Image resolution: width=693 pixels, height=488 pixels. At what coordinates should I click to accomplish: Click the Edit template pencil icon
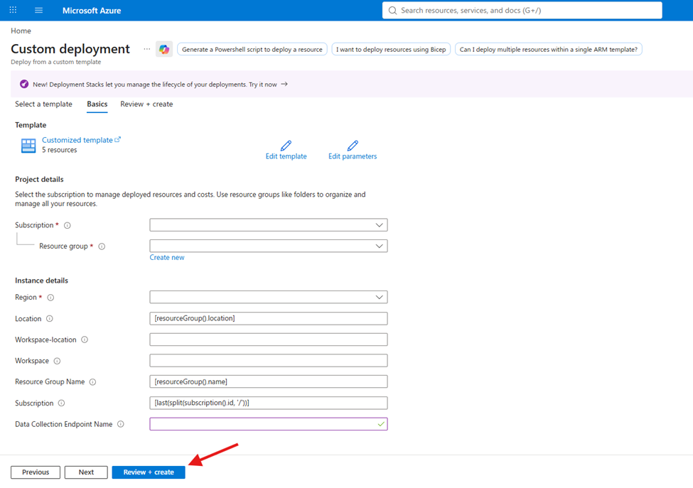tap(286, 146)
